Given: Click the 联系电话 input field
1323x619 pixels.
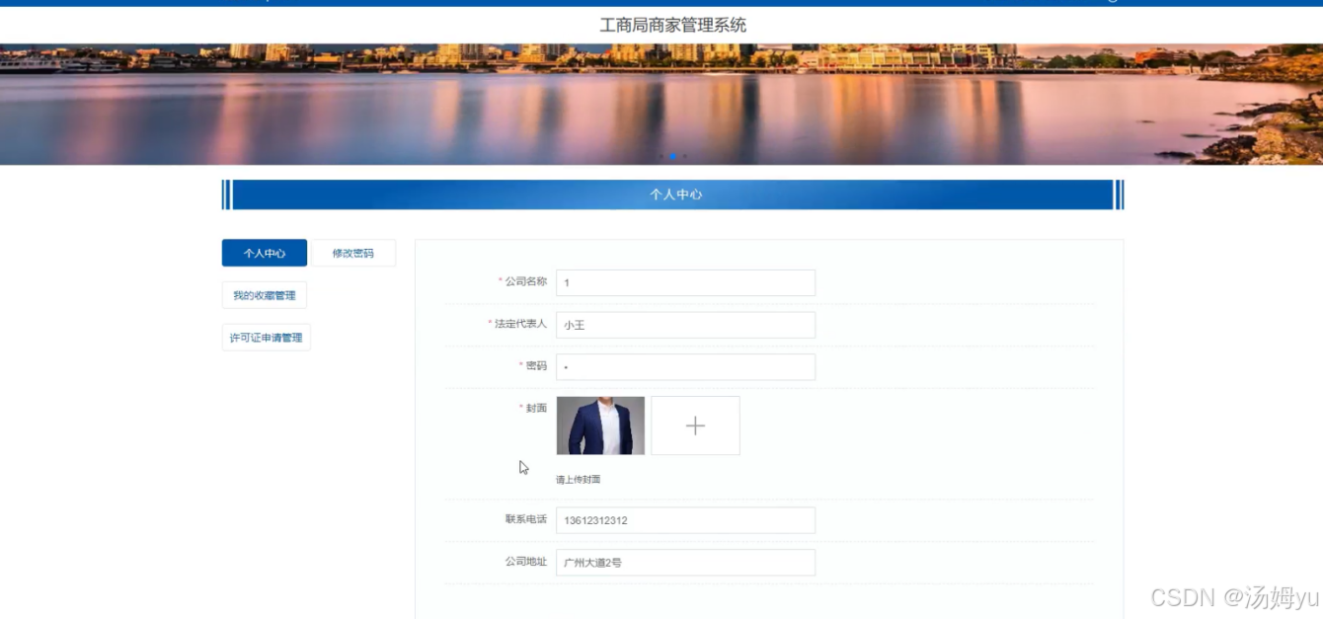Looking at the screenshot, I should click(685, 520).
